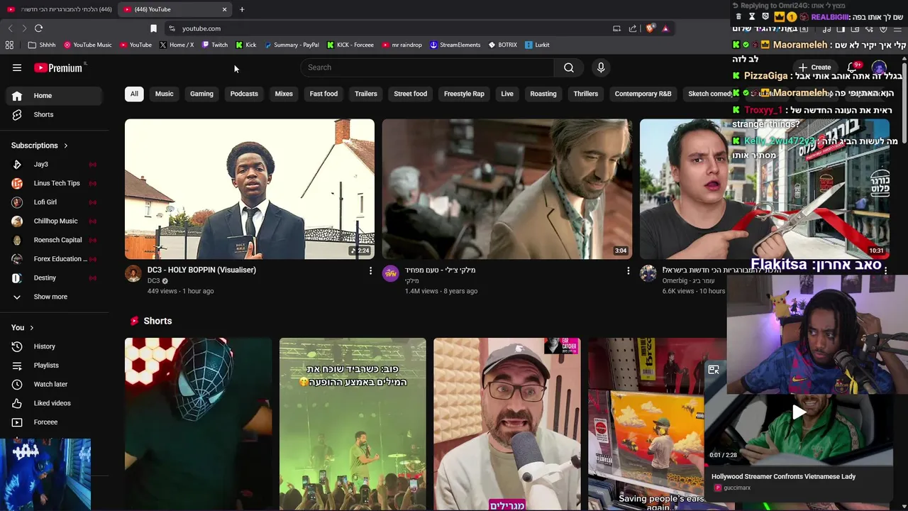Select the Street food filter chip
Screen dimensions: 908x511
tap(411, 94)
